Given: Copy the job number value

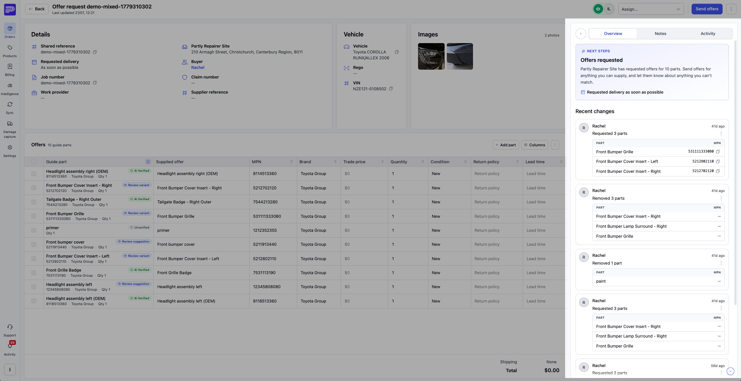Looking at the screenshot, I should pos(95,83).
